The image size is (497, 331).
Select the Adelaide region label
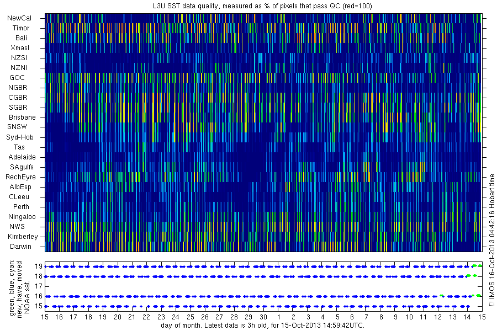click(22, 157)
